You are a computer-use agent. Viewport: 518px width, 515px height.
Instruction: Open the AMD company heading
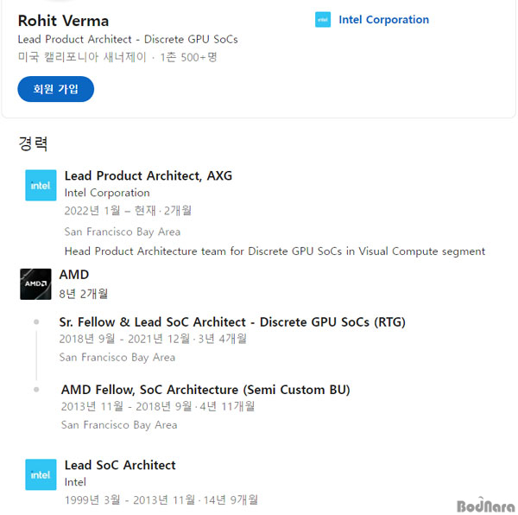74,275
